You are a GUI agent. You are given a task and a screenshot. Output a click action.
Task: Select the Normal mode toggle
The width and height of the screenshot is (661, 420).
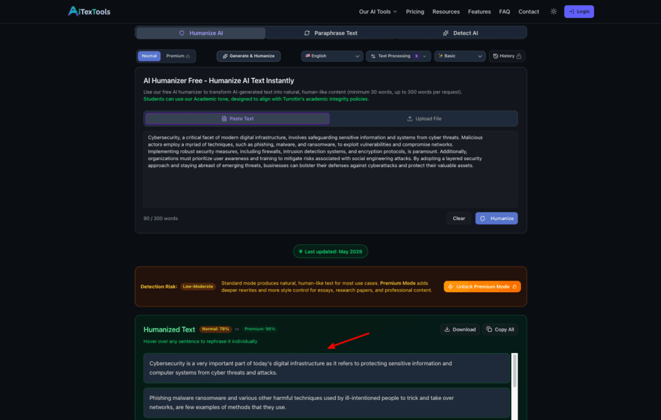pyautogui.click(x=149, y=56)
